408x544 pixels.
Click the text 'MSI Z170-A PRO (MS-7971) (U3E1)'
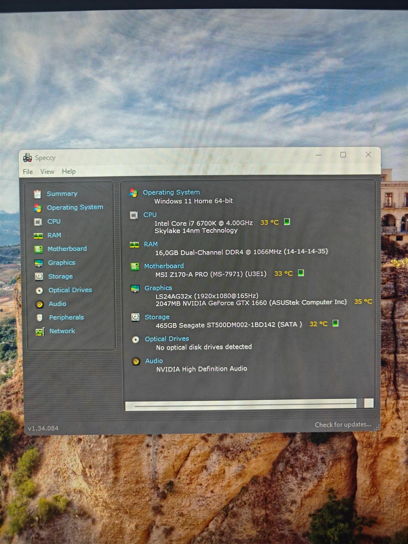211,274
